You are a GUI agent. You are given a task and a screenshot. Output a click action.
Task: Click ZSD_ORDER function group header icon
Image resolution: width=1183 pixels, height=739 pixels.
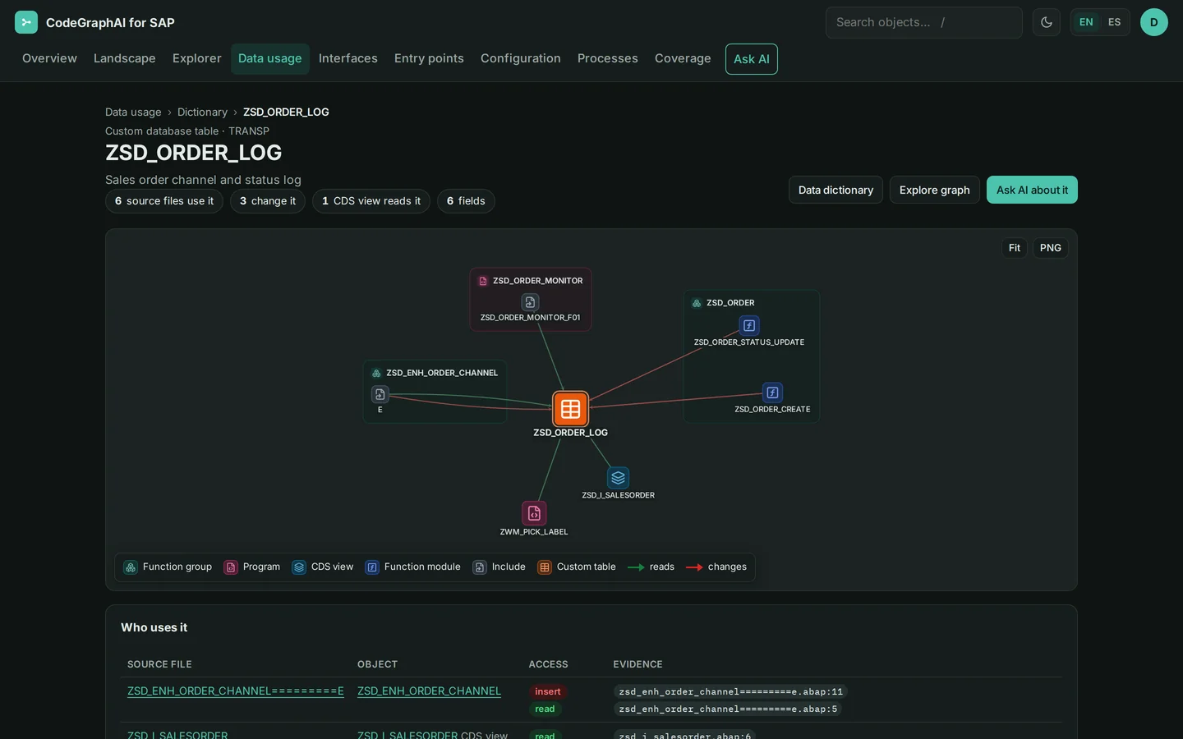tap(697, 303)
